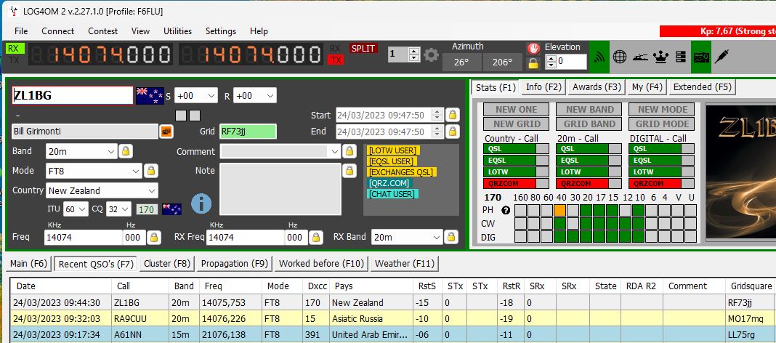The width and height of the screenshot is (776, 343).
Task: Click the question mark icon near PH
Action: [505, 210]
